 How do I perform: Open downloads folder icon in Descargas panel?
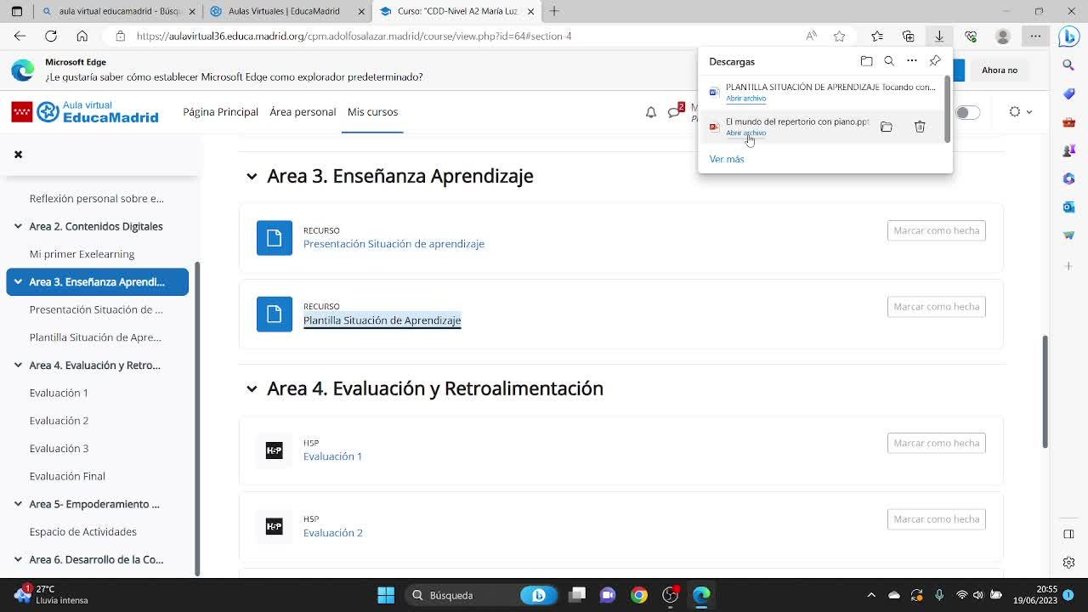[866, 61]
